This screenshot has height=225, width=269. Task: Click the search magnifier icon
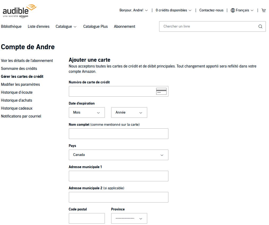point(260,26)
